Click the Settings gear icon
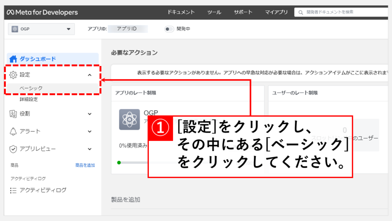The width and height of the screenshot is (392, 221). click(13, 75)
